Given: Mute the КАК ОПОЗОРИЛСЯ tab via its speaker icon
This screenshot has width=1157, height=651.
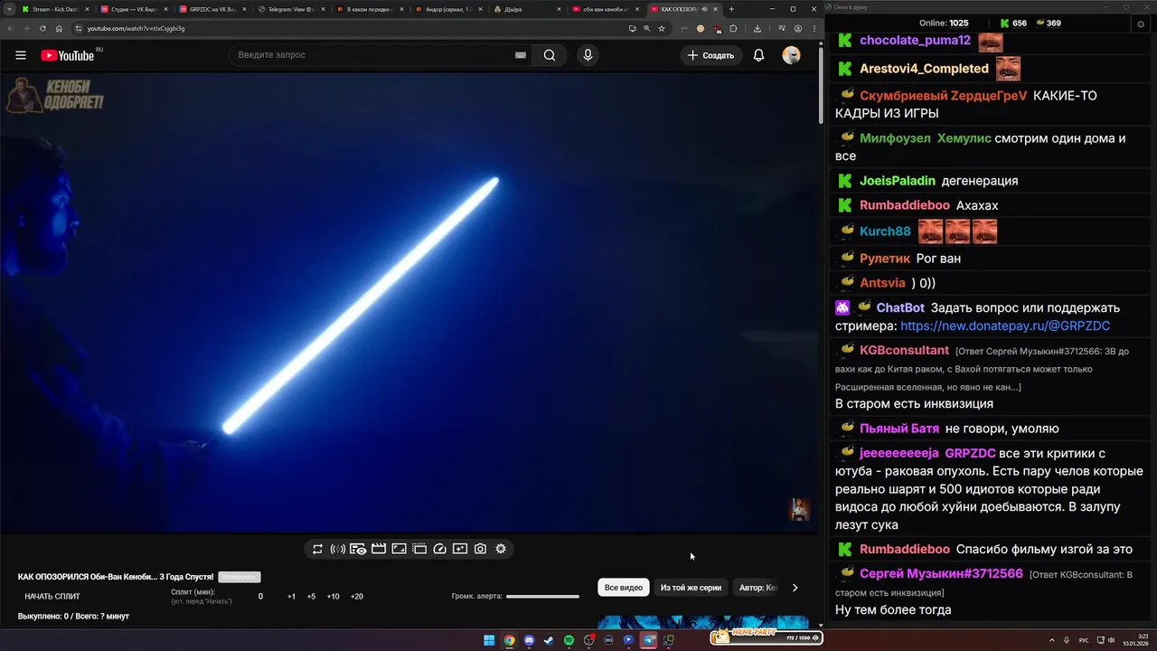Looking at the screenshot, I should coord(704,9).
